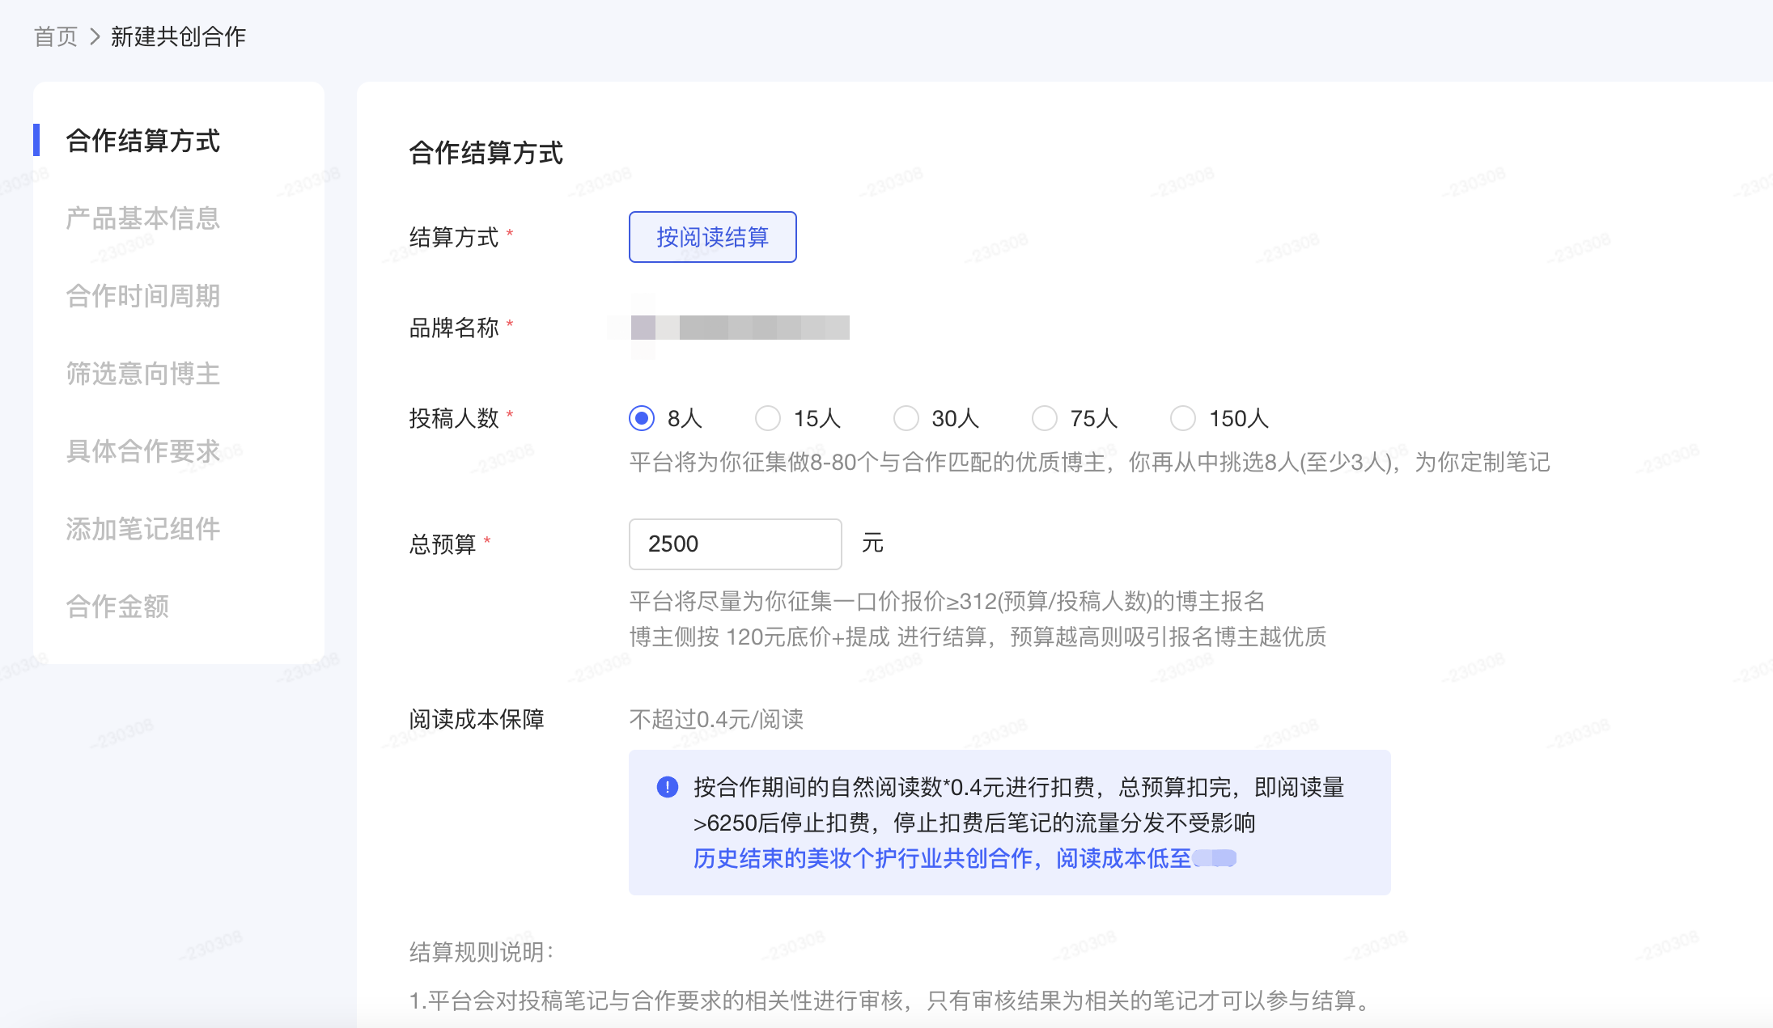This screenshot has height=1028, width=1773.
Task: Click the 按阅读结算 settlement button
Action: pyautogui.click(x=712, y=237)
